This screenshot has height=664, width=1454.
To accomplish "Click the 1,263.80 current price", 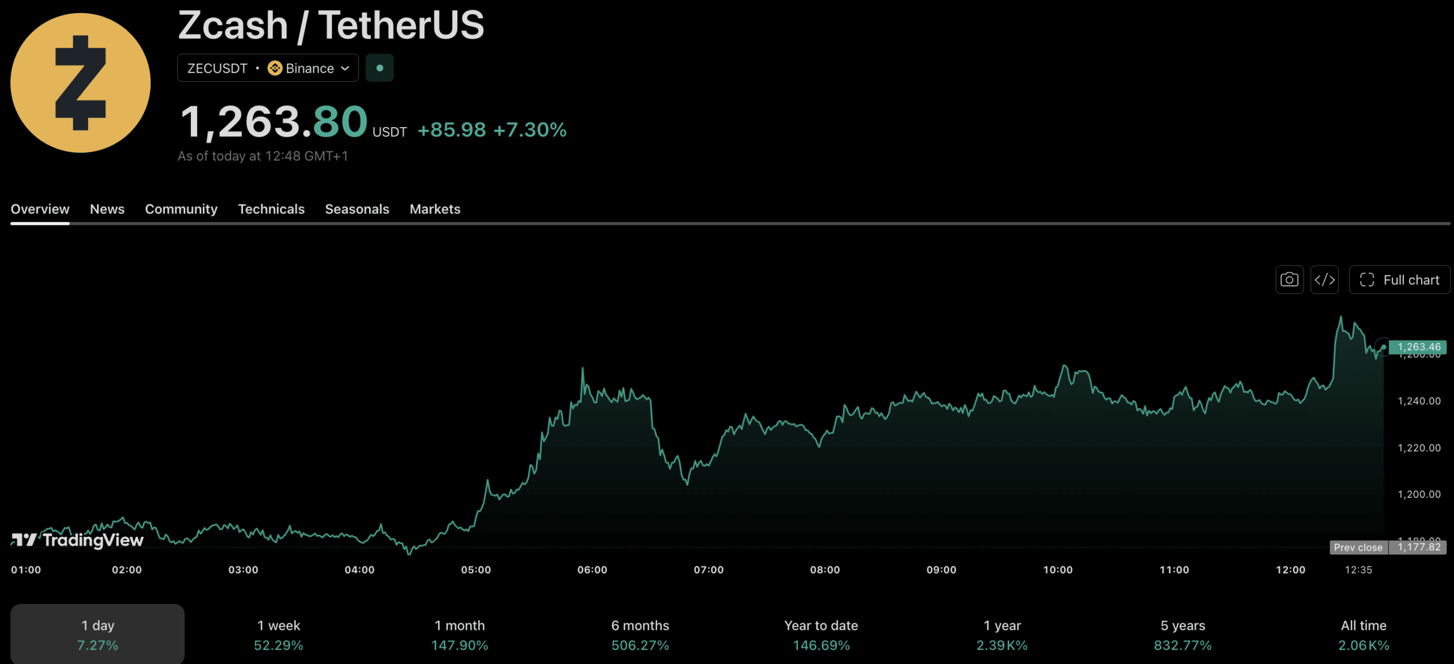I will click(274, 121).
